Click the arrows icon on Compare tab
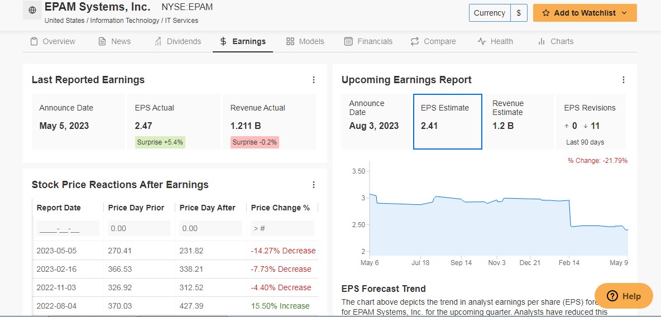Image resolution: width=661 pixels, height=317 pixels. [x=415, y=41]
